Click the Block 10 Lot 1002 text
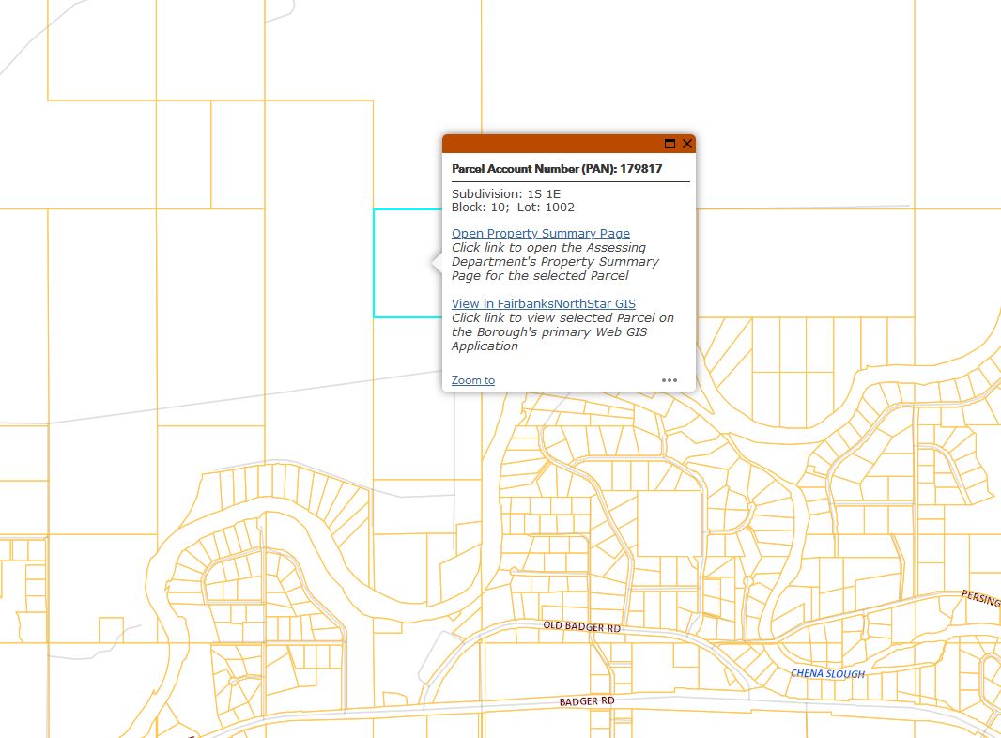This screenshot has width=1001, height=738. [513, 208]
